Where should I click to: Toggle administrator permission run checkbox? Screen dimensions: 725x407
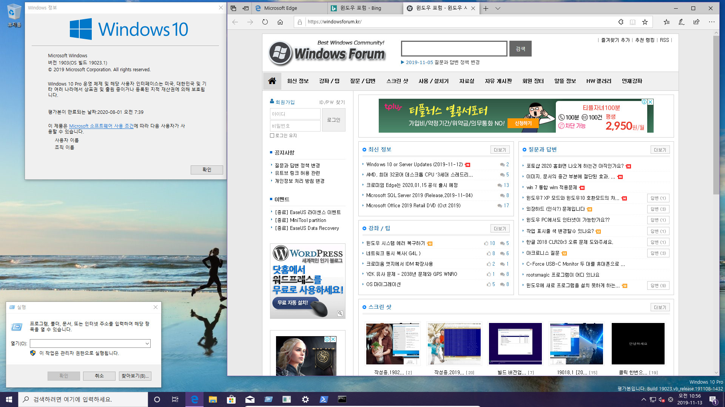pyautogui.click(x=32, y=353)
